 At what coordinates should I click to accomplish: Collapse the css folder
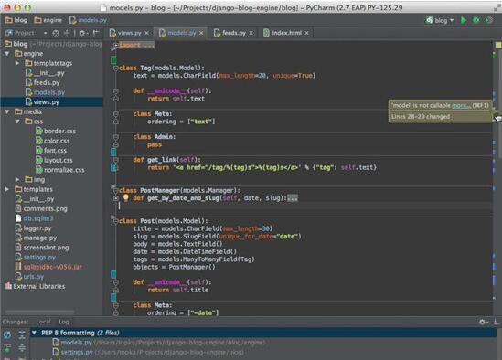(x=17, y=122)
